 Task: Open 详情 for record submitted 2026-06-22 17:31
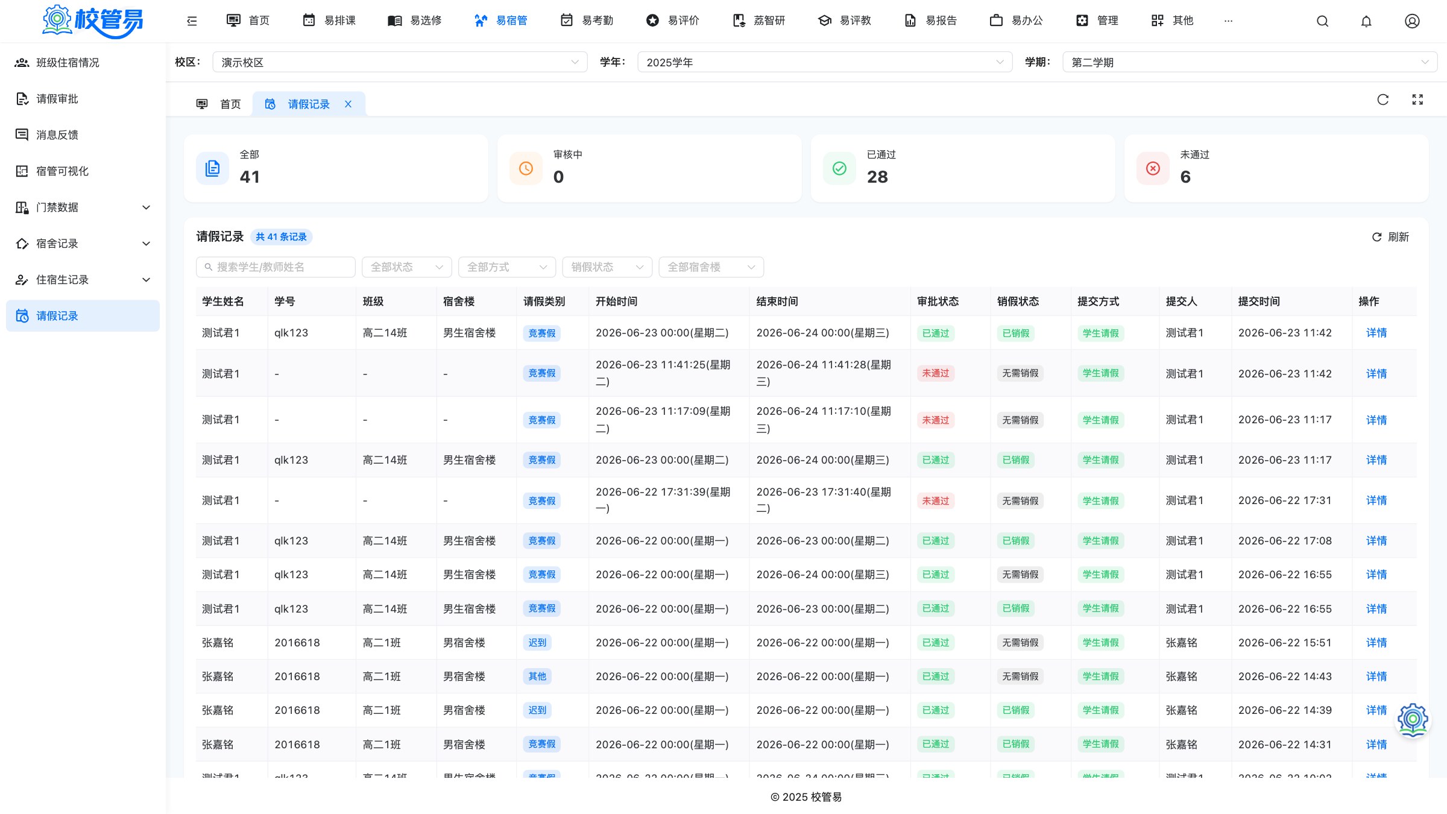point(1376,500)
